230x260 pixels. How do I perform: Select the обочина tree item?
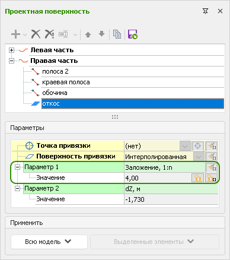point(133,93)
